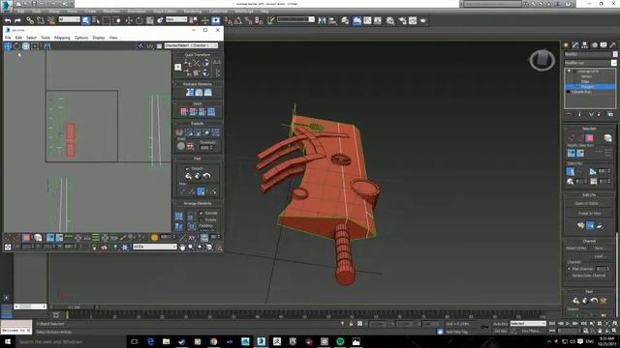Select Freeform mode in Edit UVWs toolbar
This screenshot has width=620, height=348.
35,46
